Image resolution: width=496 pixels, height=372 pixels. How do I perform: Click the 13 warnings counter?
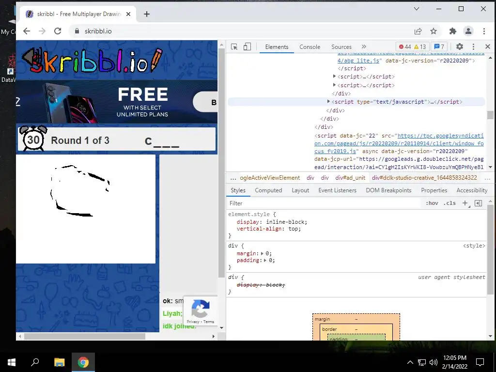(x=420, y=47)
